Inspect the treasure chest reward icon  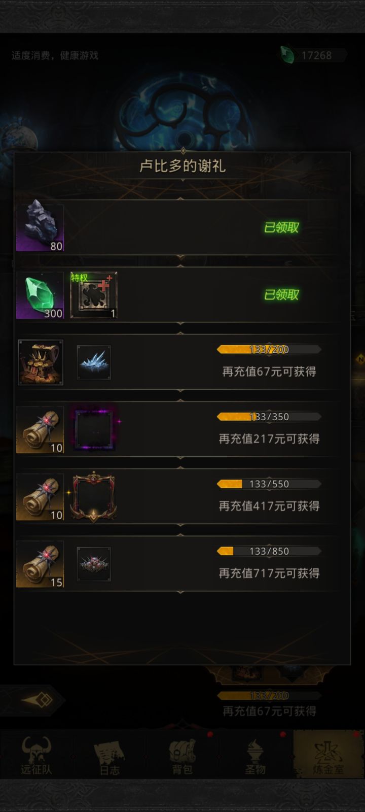(x=41, y=362)
